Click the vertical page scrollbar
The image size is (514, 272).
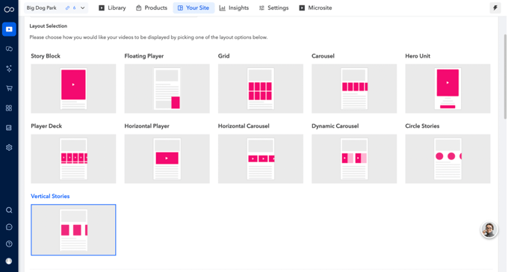[505, 76]
